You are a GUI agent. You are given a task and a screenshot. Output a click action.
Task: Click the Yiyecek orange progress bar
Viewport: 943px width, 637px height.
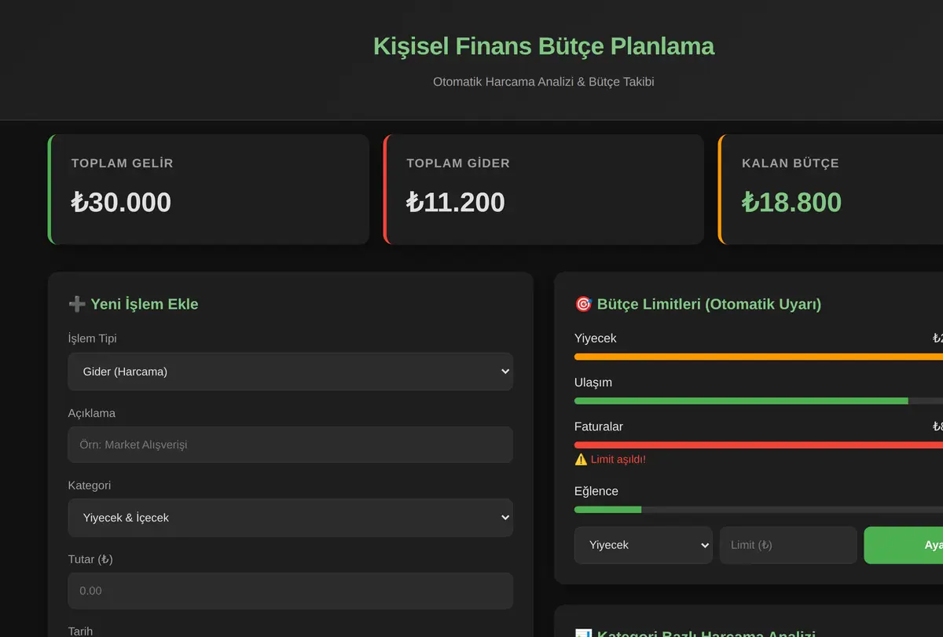click(x=758, y=357)
